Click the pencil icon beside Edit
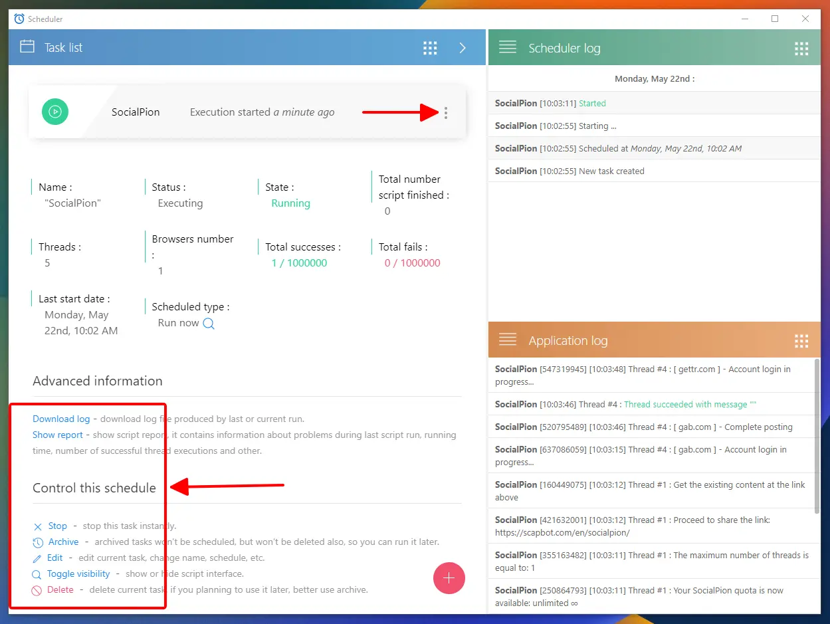This screenshot has height=624, width=830. (x=37, y=558)
